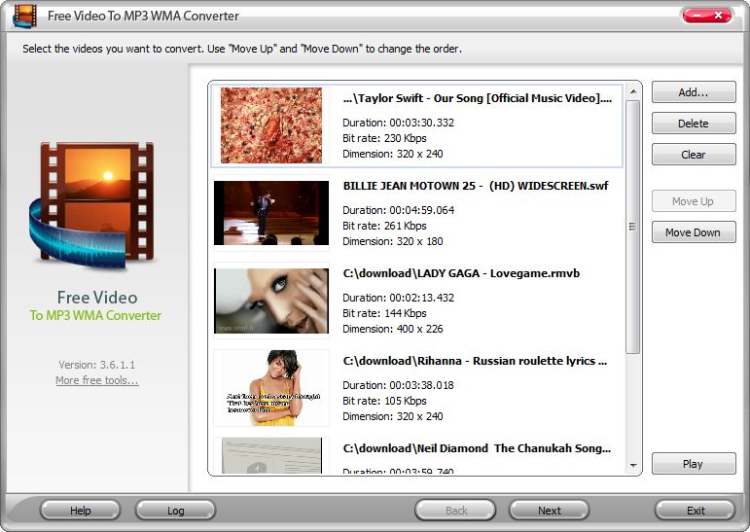The image size is (750, 532).
Task: Click Duration 00:03:38.018 text
Action: (399, 385)
